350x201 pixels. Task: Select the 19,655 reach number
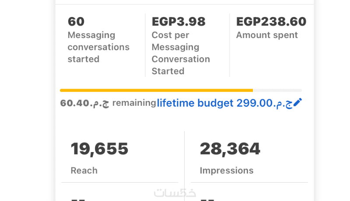point(99,149)
